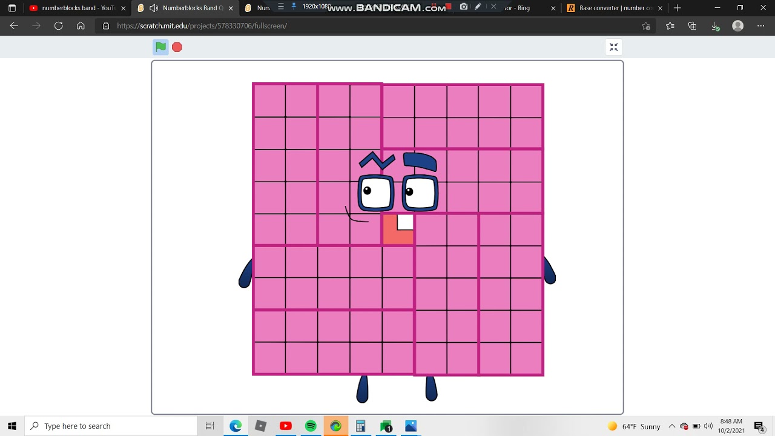The height and width of the screenshot is (436, 775).
Task: Go back to previous page
Action: [x=14, y=26]
